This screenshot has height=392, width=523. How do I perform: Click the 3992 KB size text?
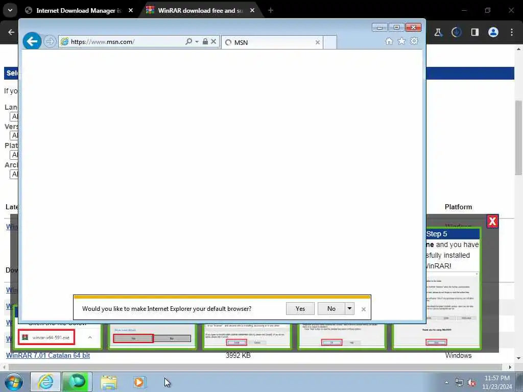click(238, 355)
